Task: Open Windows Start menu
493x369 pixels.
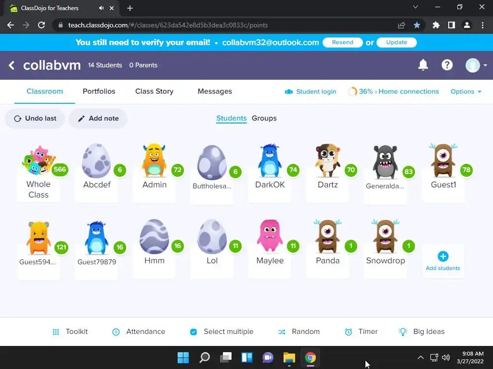Action: pos(183,357)
